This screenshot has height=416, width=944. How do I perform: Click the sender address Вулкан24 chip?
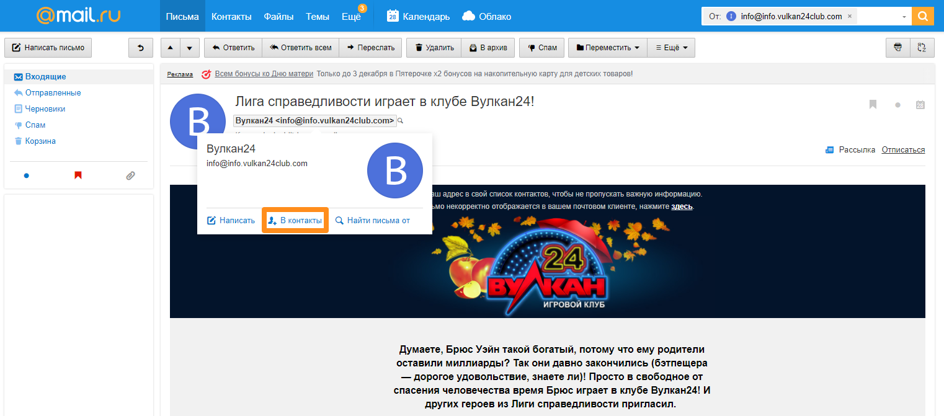point(315,120)
